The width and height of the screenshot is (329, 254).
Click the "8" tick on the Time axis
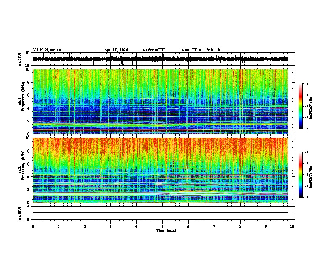coord(240,227)
